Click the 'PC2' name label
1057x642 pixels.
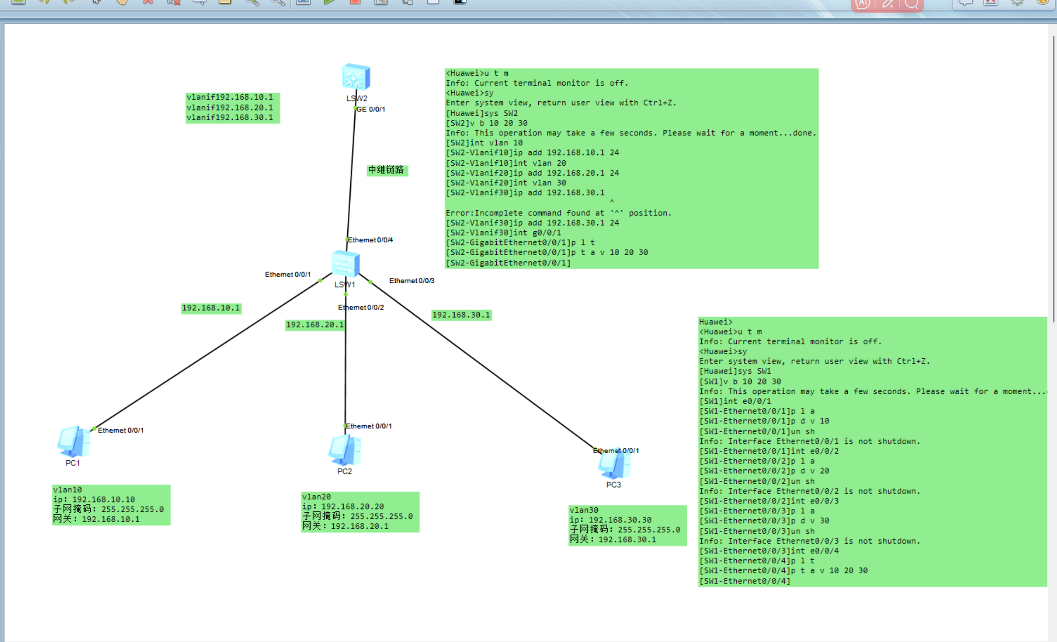coord(345,471)
